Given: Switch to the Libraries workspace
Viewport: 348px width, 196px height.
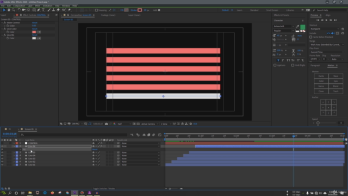Looking at the screenshot, I should (290, 10).
